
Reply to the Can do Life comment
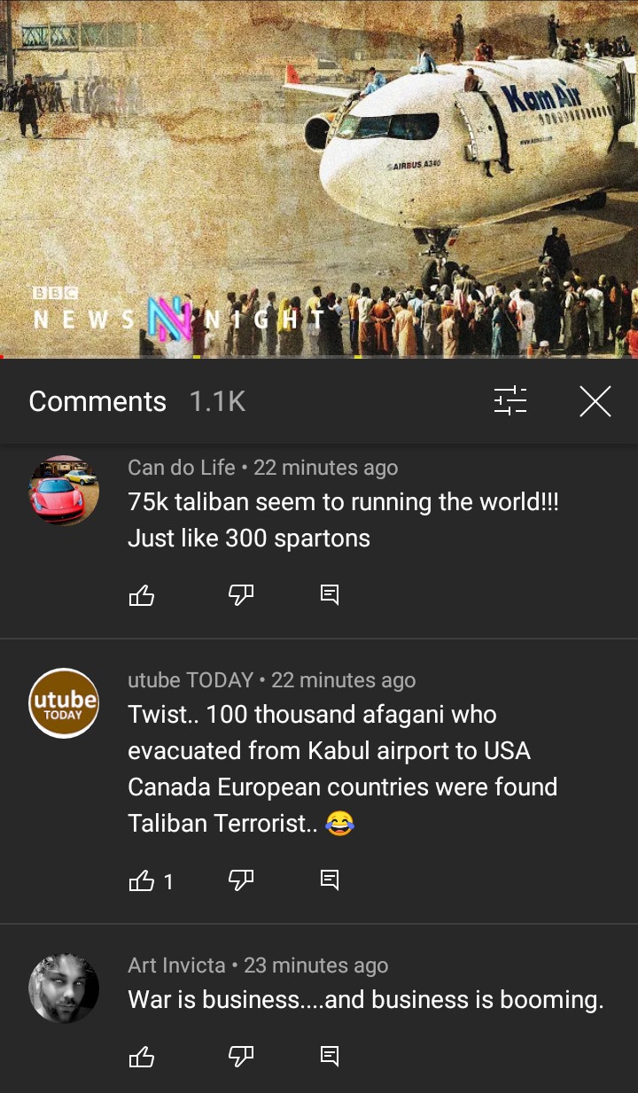330,595
